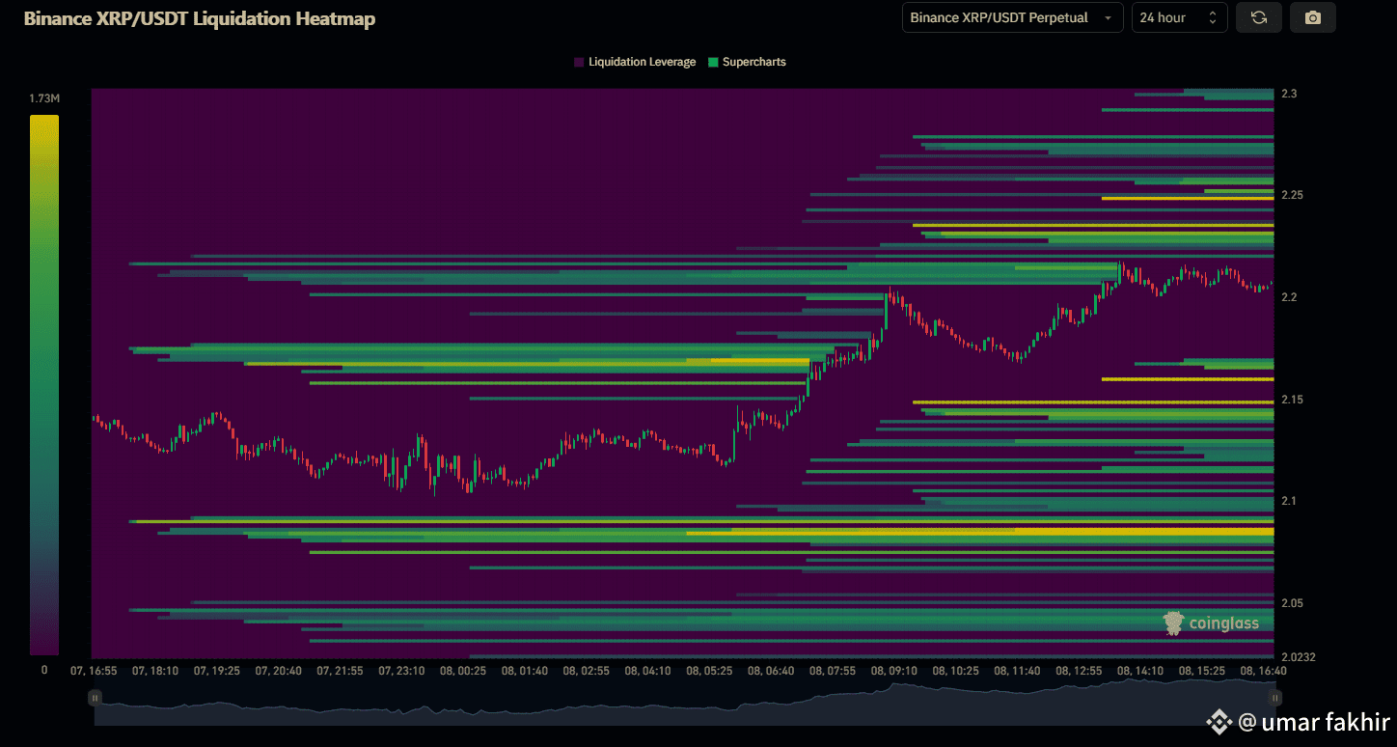Open the 24 hour timeframe selector
This screenshot has width=1397, height=747.
tap(1172, 16)
